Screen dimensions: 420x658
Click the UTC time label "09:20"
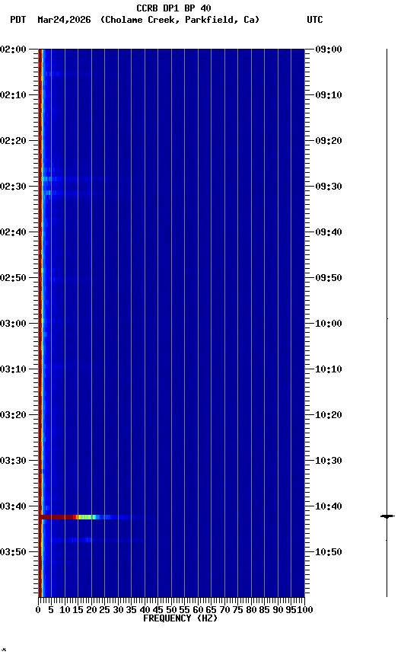329,141
